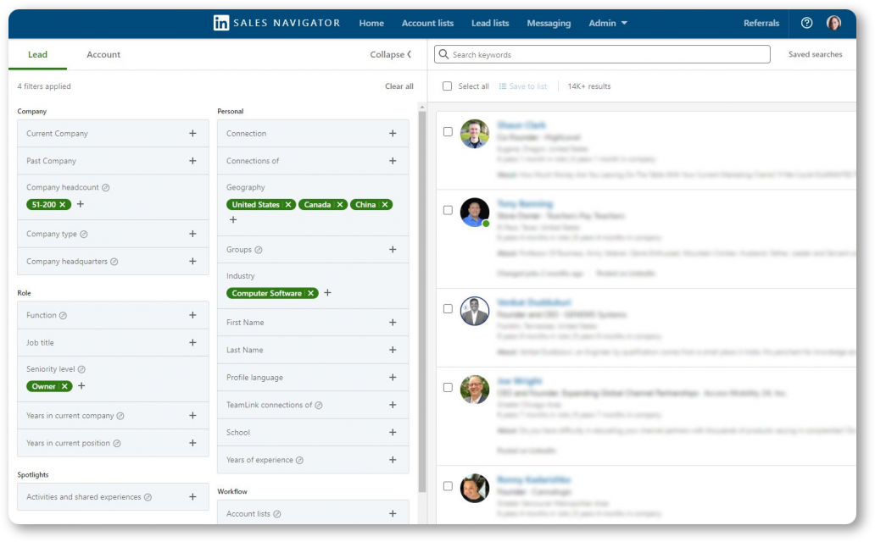Tick the checkbox beside the fifth lead result
Viewport: 875px width, 542px height.
(x=448, y=486)
